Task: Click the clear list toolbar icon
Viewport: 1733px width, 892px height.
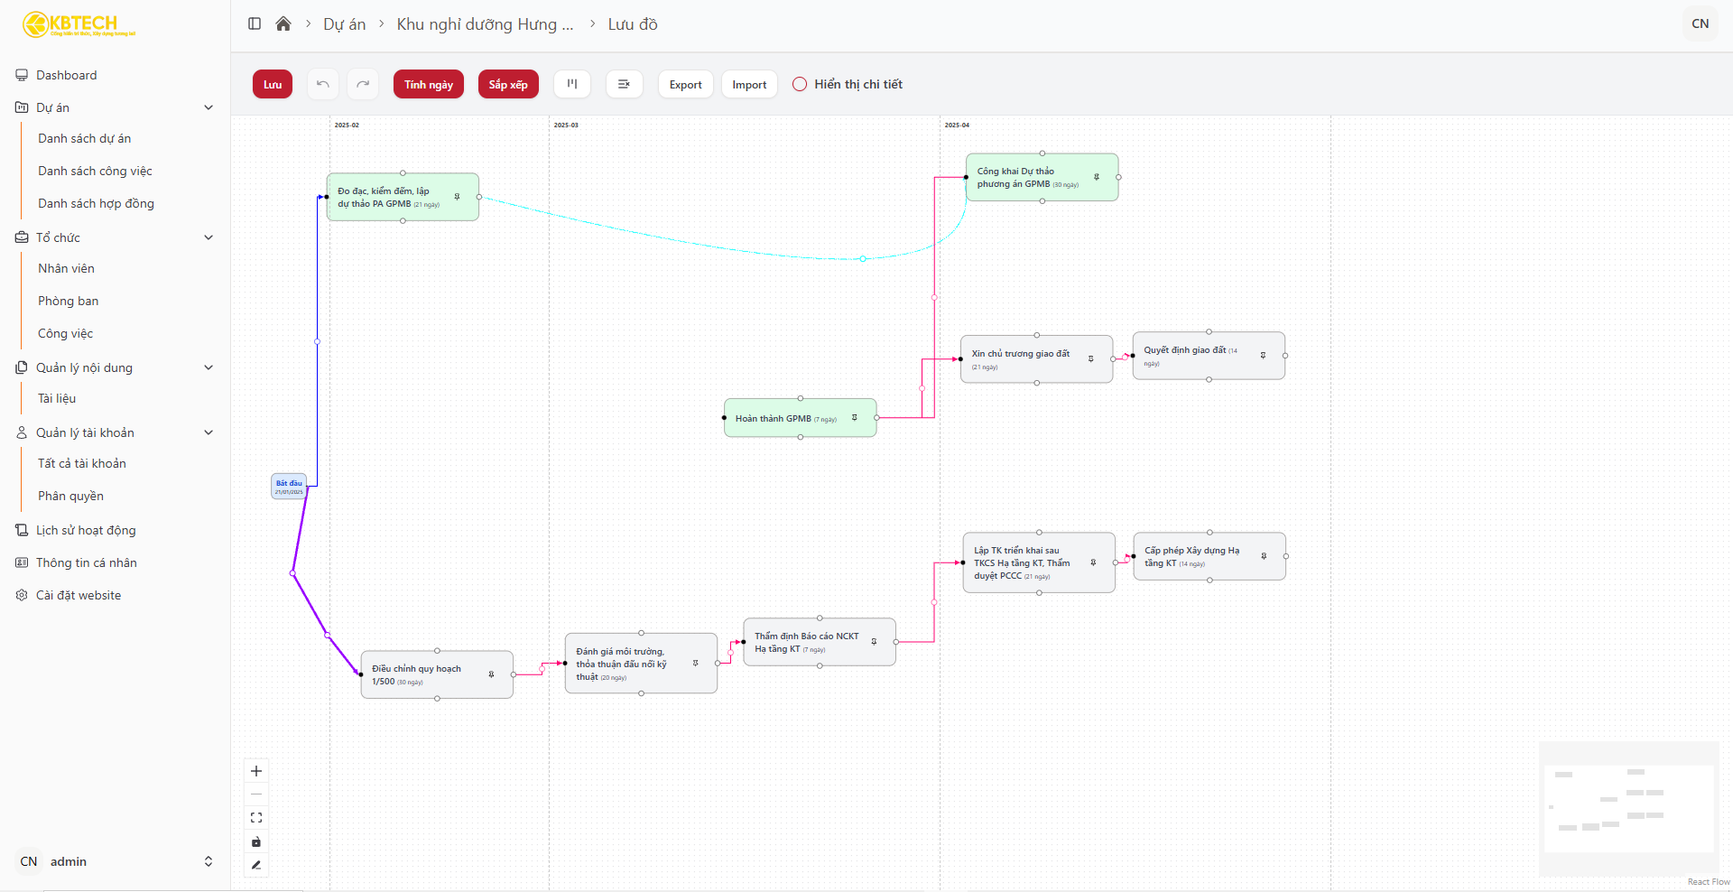Action: (624, 84)
